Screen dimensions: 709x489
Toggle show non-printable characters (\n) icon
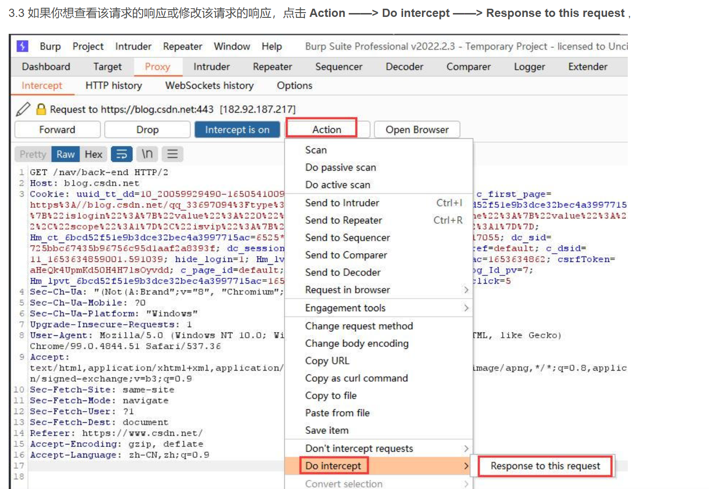coord(147,154)
